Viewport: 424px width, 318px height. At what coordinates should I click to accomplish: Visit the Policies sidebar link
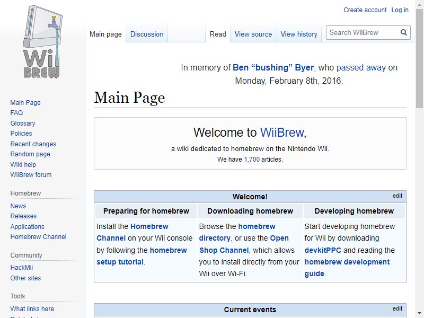[x=21, y=134]
